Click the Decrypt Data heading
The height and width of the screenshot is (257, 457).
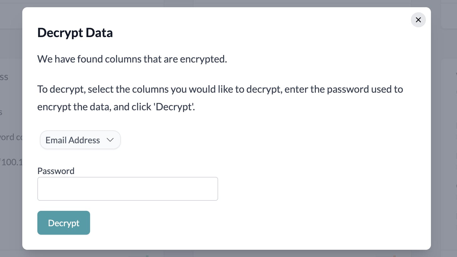[75, 32]
